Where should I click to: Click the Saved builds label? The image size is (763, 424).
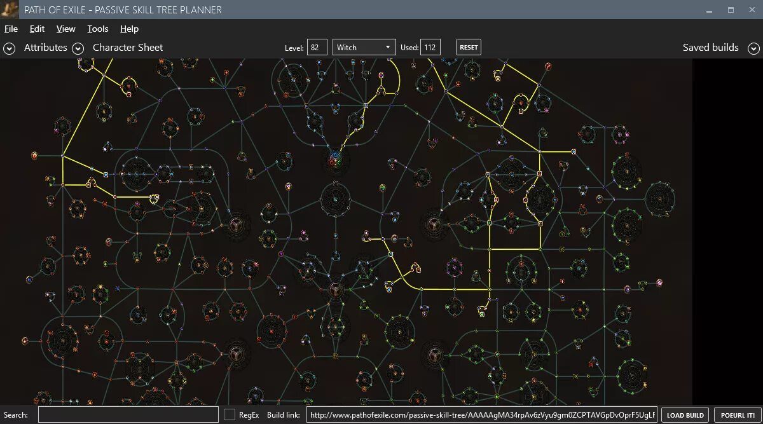710,48
